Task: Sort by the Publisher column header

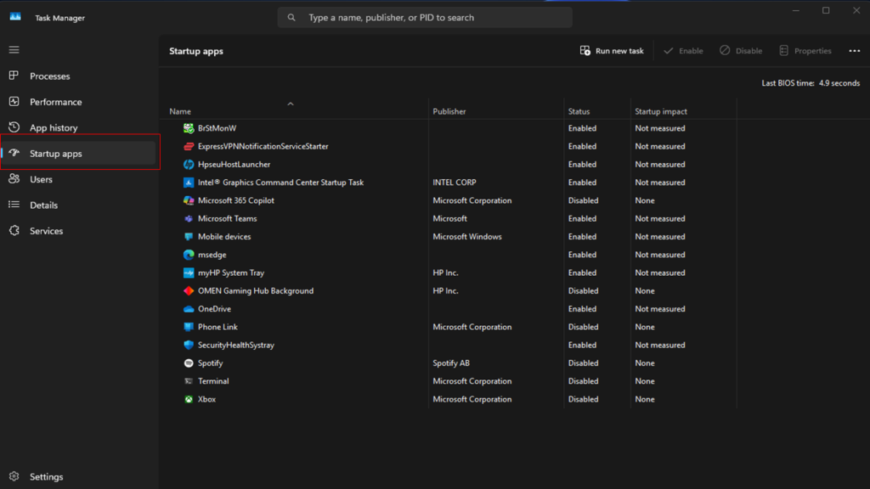Action: pos(449,111)
